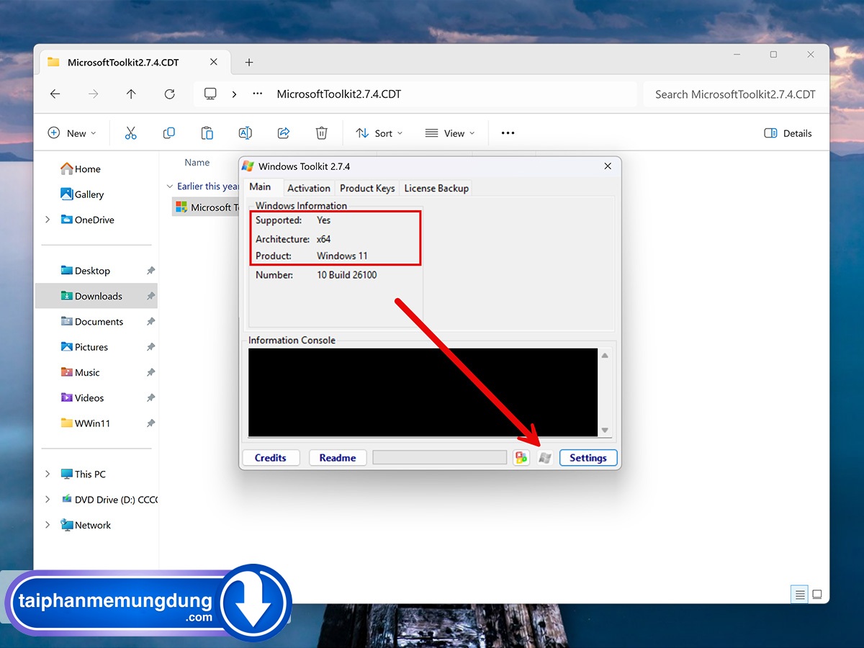Open Settings in Windows Toolkit
Image resolution: width=864 pixels, height=648 pixels.
point(588,457)
